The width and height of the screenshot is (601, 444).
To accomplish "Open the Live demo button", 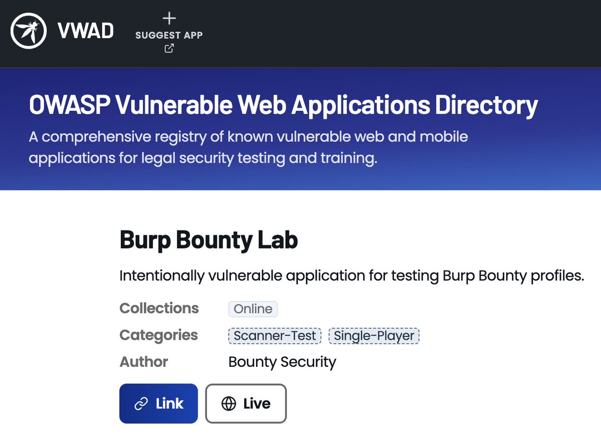I will (246, 403).
